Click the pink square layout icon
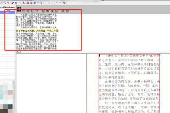This screenshot has width=170, height=113. [31, 3]
